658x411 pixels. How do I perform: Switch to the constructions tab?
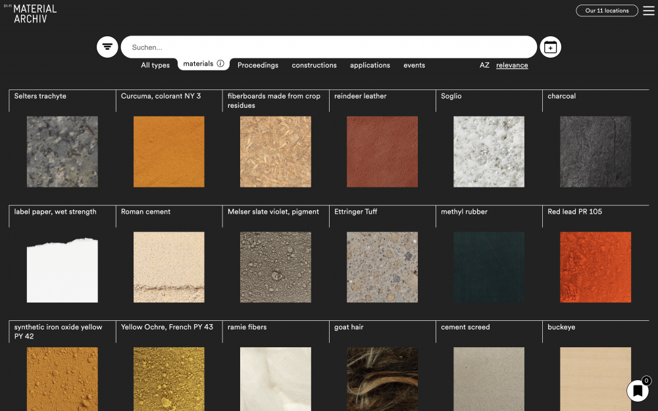click(314, 65)
